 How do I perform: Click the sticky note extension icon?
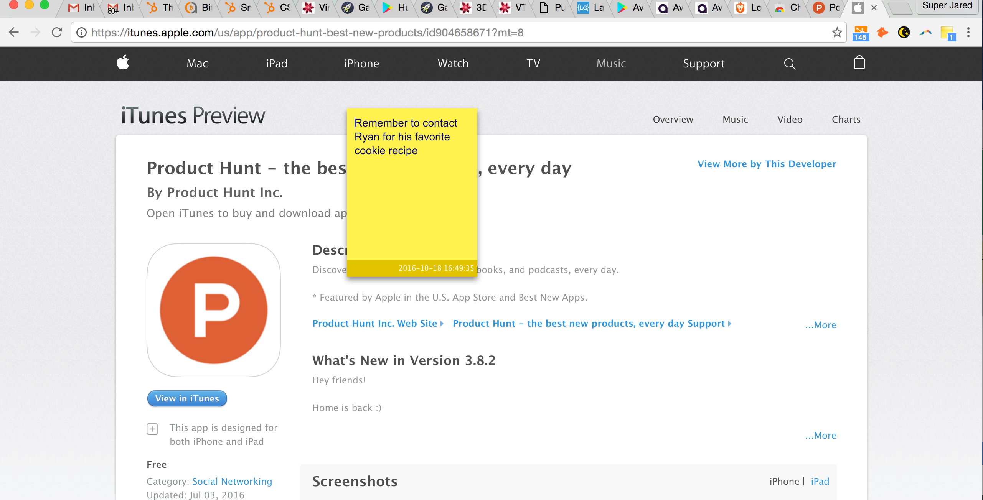click(947, 33)
